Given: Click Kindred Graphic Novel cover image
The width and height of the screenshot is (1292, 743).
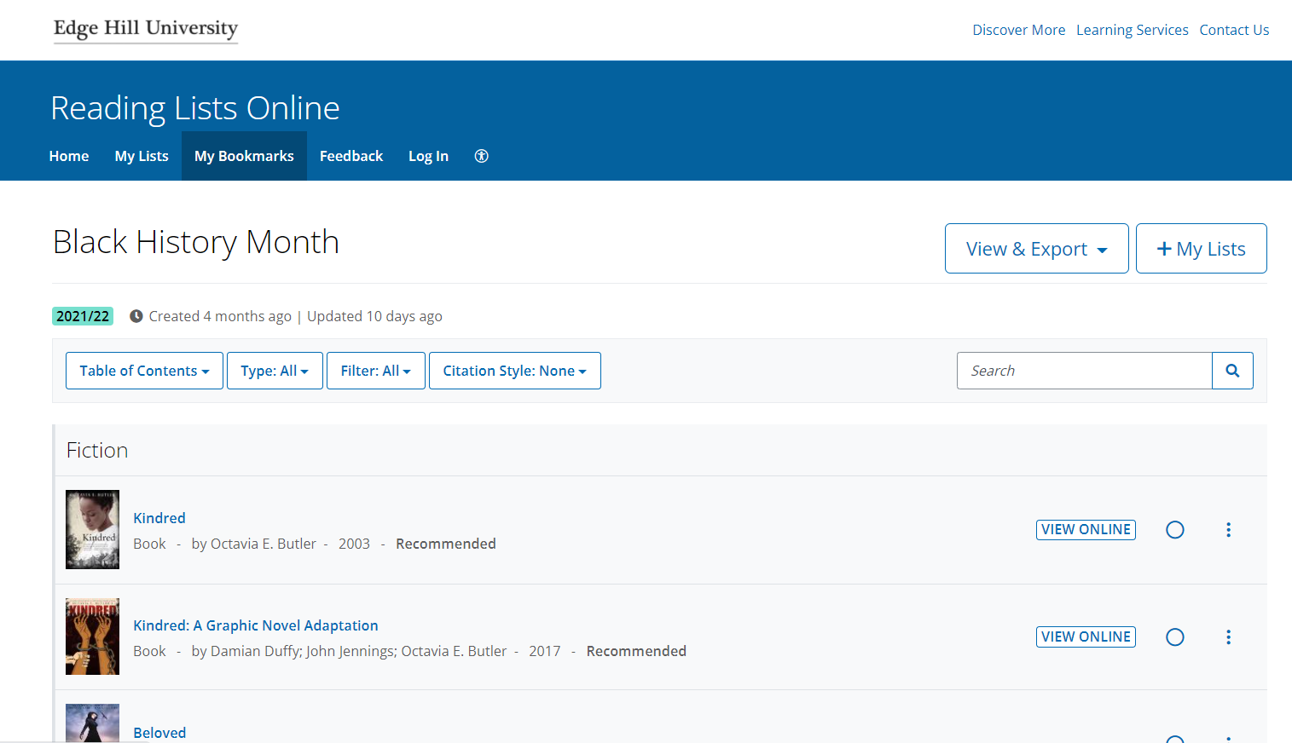Looking at the screenshot, I should coord(92,636).
